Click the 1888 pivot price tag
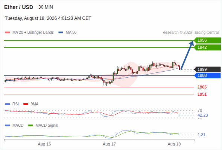The height and width of the screenshot is (150, 222). click(x=207, y=75)
